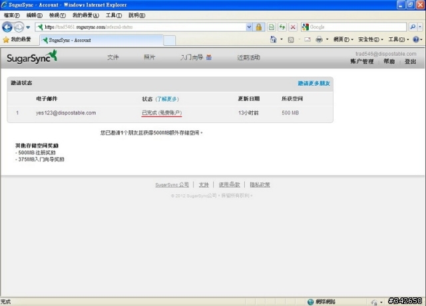
Task: Refresh the page with the green arrows icon
Action: point(282,27)
